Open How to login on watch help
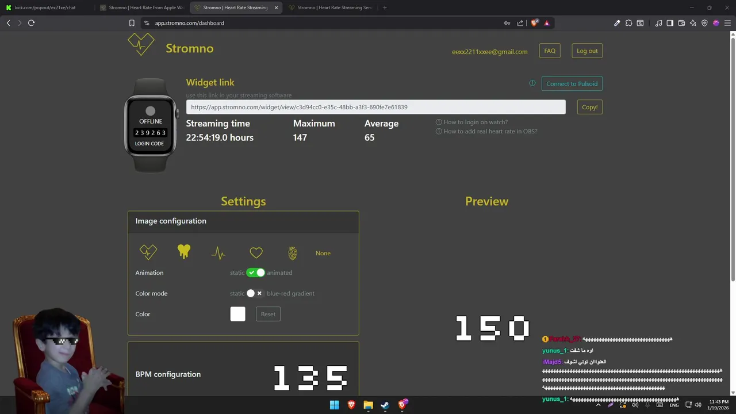The height and width of the screenshot is (414, 736). tap(471, 122)
